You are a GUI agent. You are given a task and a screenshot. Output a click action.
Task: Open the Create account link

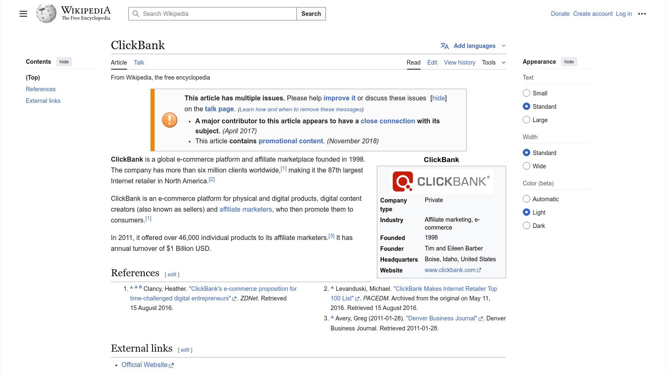593,14
